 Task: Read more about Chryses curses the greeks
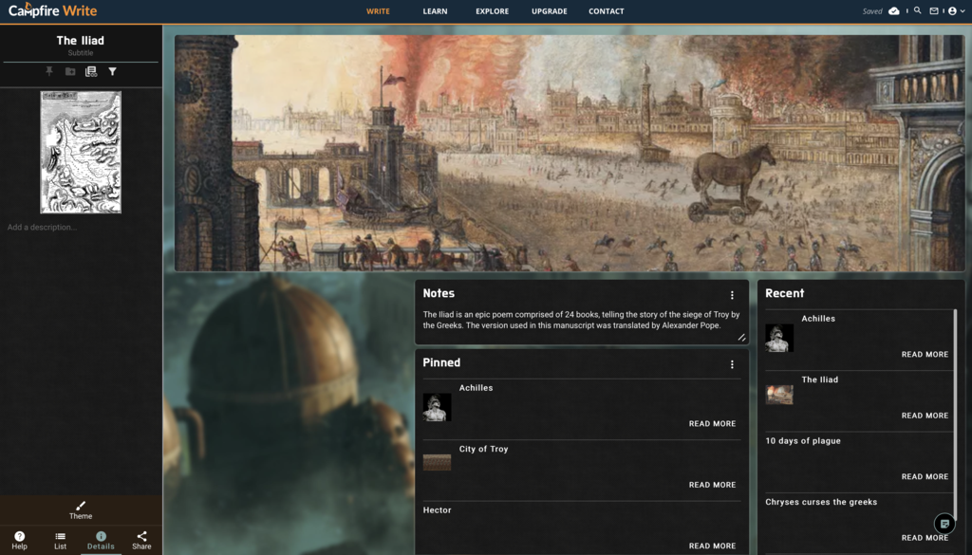click(x=925, y=538)
